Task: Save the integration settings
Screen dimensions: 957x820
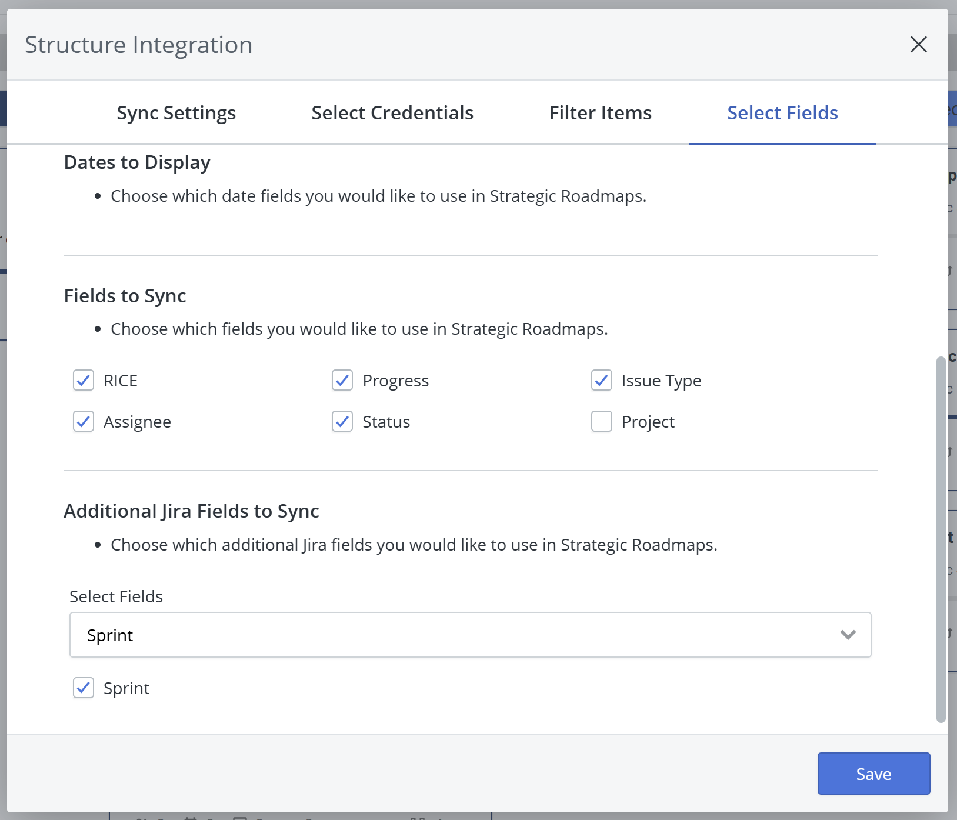Action: (873, 774)
